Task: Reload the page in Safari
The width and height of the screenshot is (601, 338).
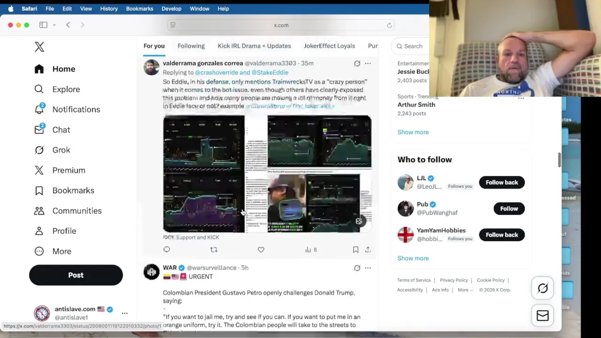Action: 389,25
